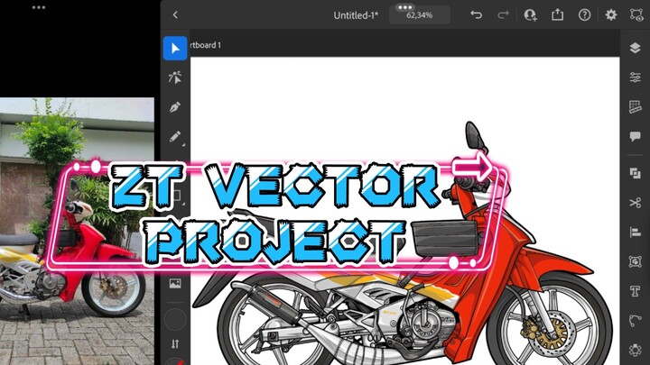Open the Share export icon
This screenshot has height=365, width=650.
tap(558, 15)
